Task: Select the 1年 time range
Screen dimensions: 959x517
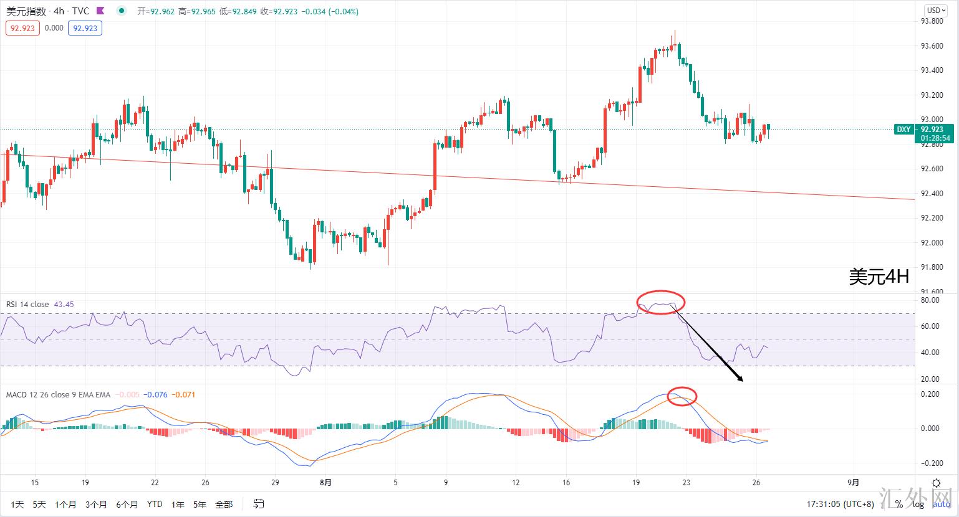Action: click(178, 504)
